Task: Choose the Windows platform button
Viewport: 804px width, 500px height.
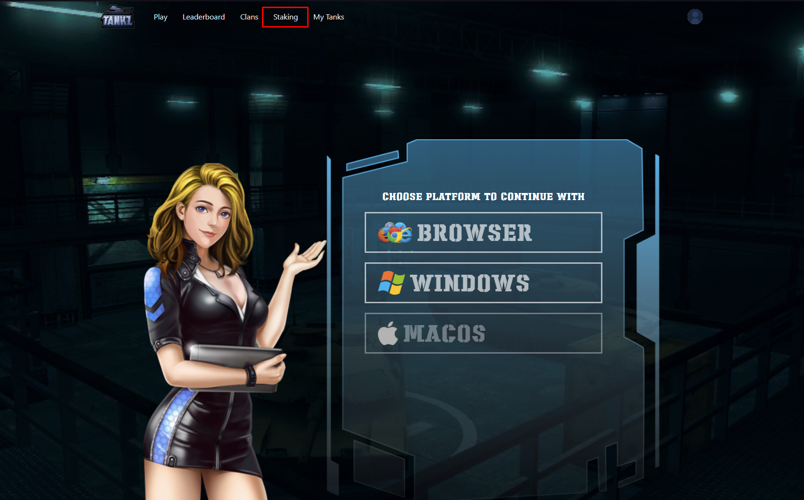Action: click(483, 283)
